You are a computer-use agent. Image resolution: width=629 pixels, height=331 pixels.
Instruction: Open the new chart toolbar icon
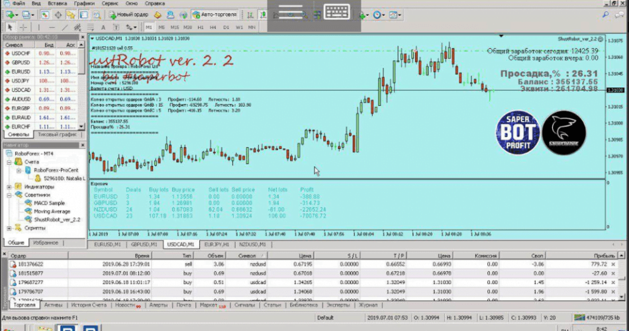(x=9, y=15)
